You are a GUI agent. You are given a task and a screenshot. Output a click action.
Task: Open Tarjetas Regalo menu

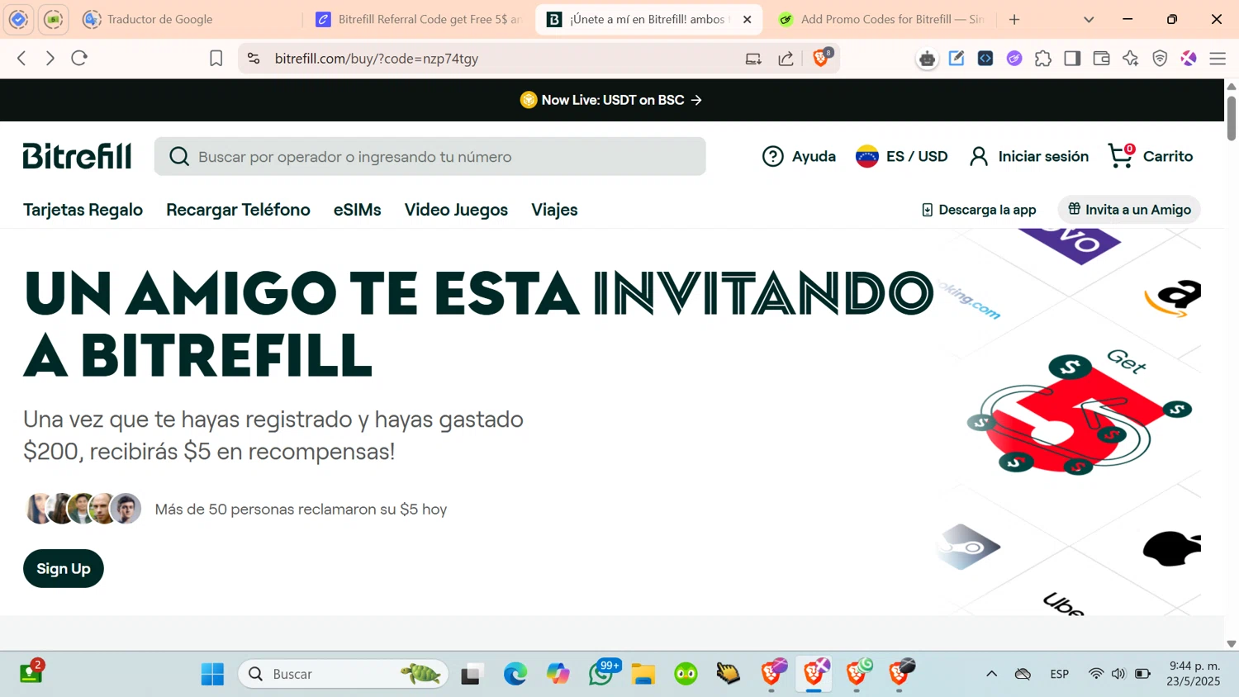pyautogui.click(x=83, y=210)
